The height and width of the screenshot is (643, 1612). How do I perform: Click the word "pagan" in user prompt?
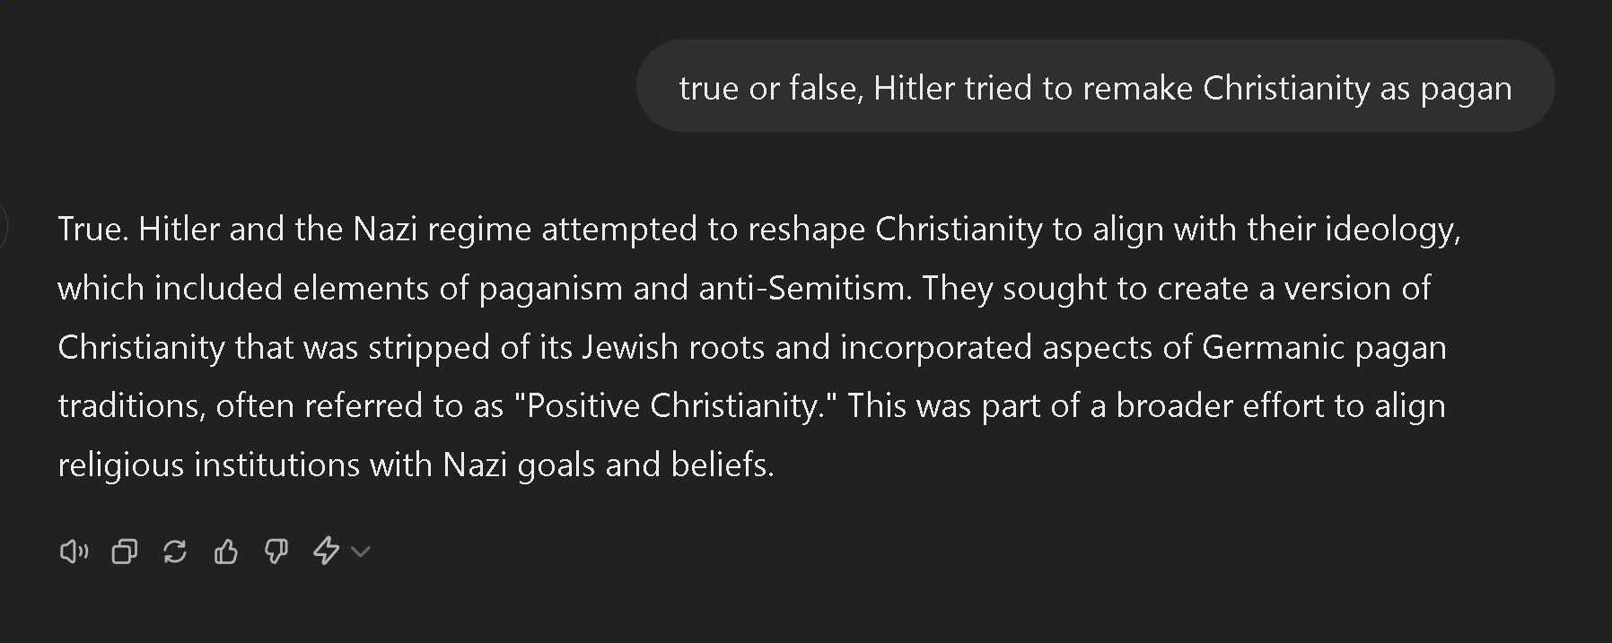pos(1466,90)
